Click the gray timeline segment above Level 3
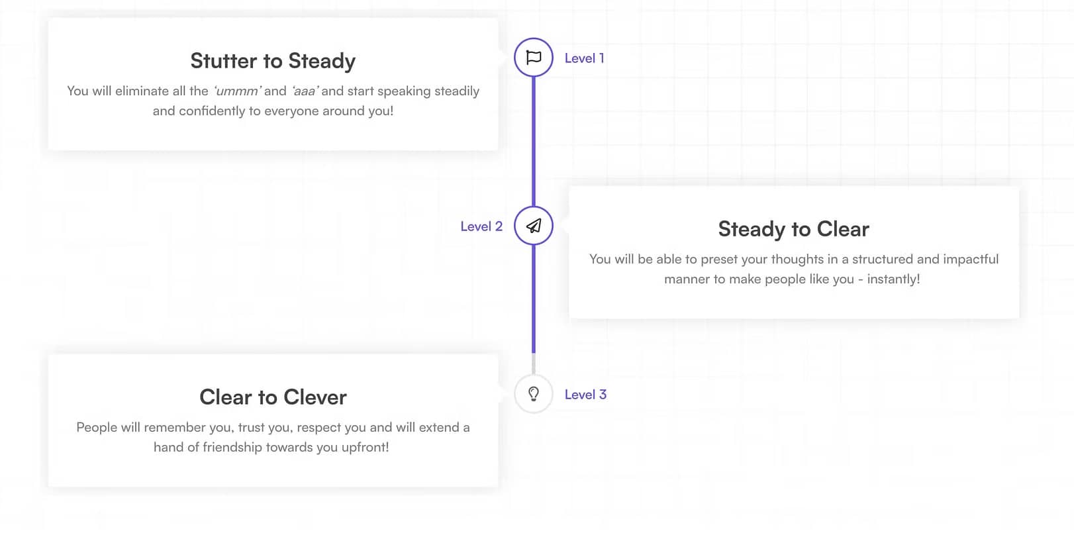Screen dimensions: 1074x535 coord(534,364)
